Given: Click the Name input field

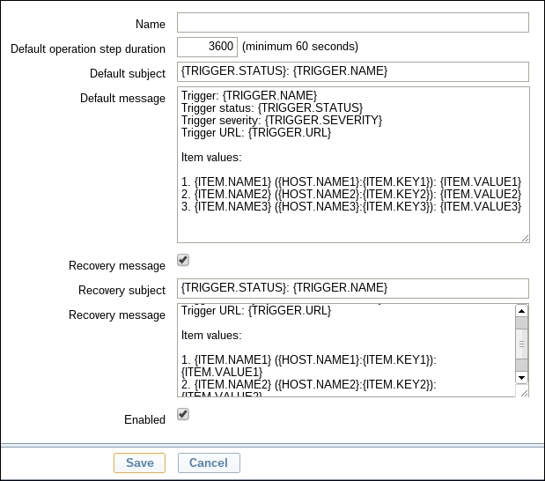Looking at the screenshot, I should (x=352, y=22).
